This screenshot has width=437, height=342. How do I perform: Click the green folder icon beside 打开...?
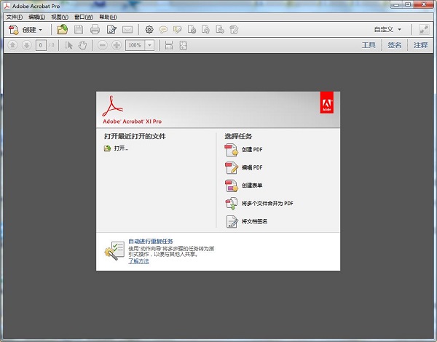(x=107, y=148)
